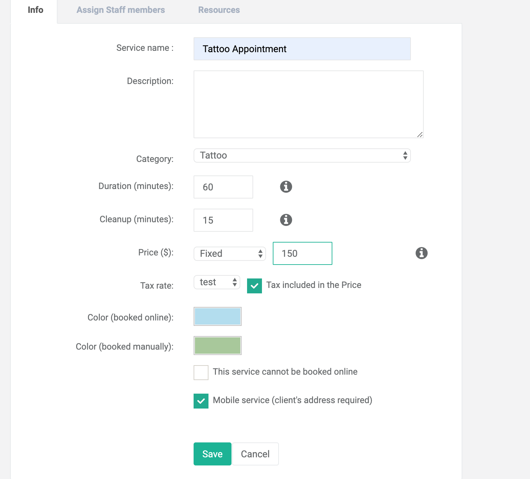Disable the Mobile service checkbox
Viewport: 530px width, 479px height.
[201, 401]
